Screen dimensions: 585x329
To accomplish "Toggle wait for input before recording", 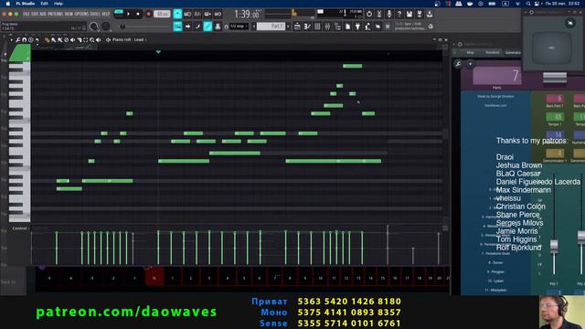I will pyautogui.click(x=187, y=14).
